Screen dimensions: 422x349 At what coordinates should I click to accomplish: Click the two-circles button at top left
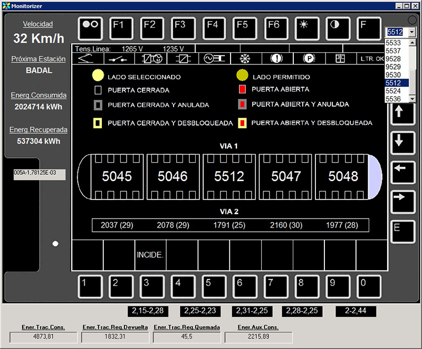click(90, 28)
